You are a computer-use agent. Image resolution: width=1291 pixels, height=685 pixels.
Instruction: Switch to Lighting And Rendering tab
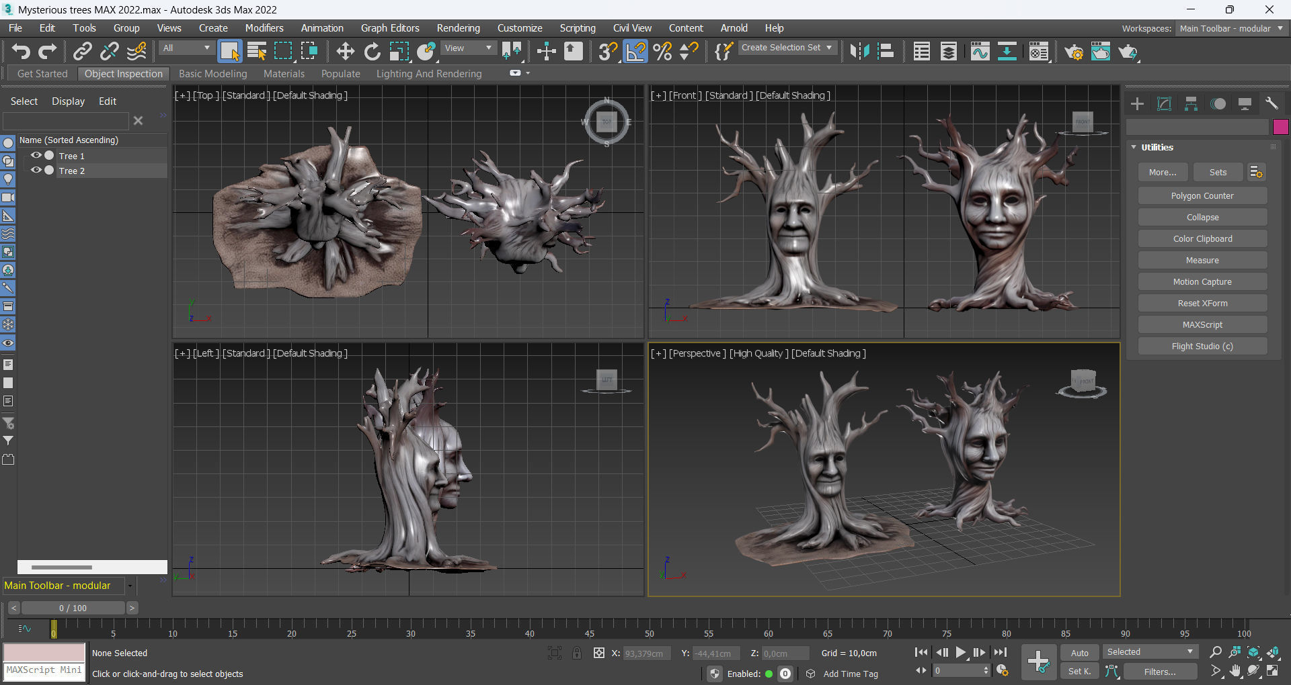click(x=429, y=74)
